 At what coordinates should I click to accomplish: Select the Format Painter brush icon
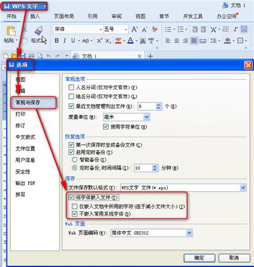[x=39, y=31]
